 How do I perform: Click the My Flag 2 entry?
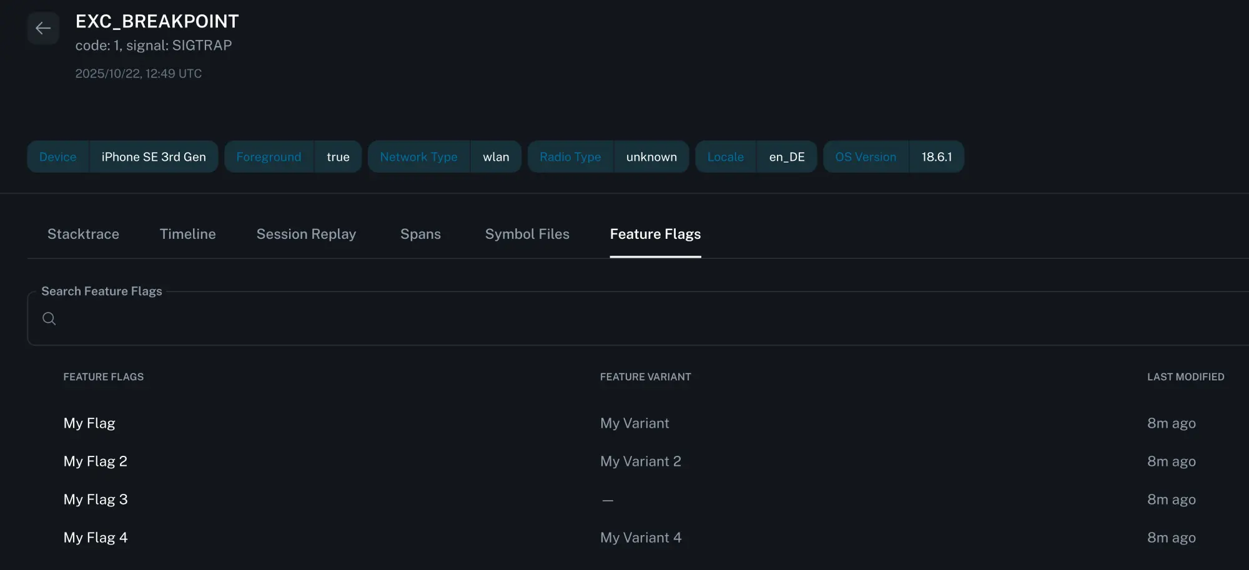[x=95, y=461]
